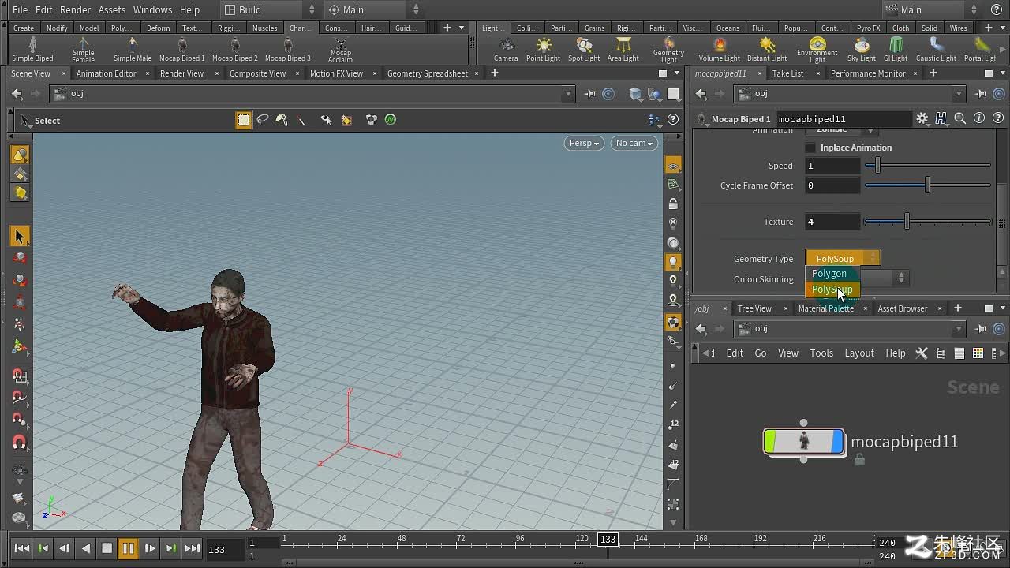Activate the Select arrow tool in left toolbar

point(20,236)
